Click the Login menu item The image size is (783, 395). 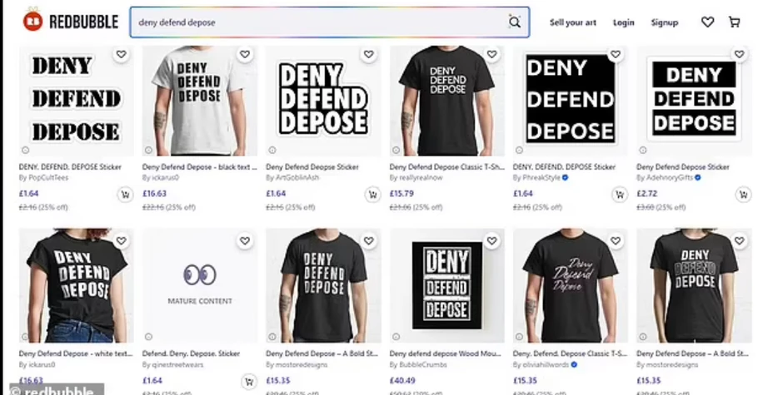(x=623, y=22)
